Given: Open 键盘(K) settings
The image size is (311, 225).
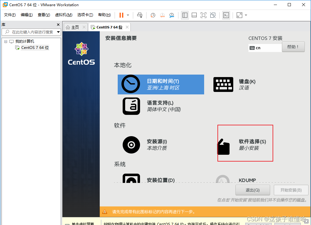Looking at the screenshot, I should point(247,81).
